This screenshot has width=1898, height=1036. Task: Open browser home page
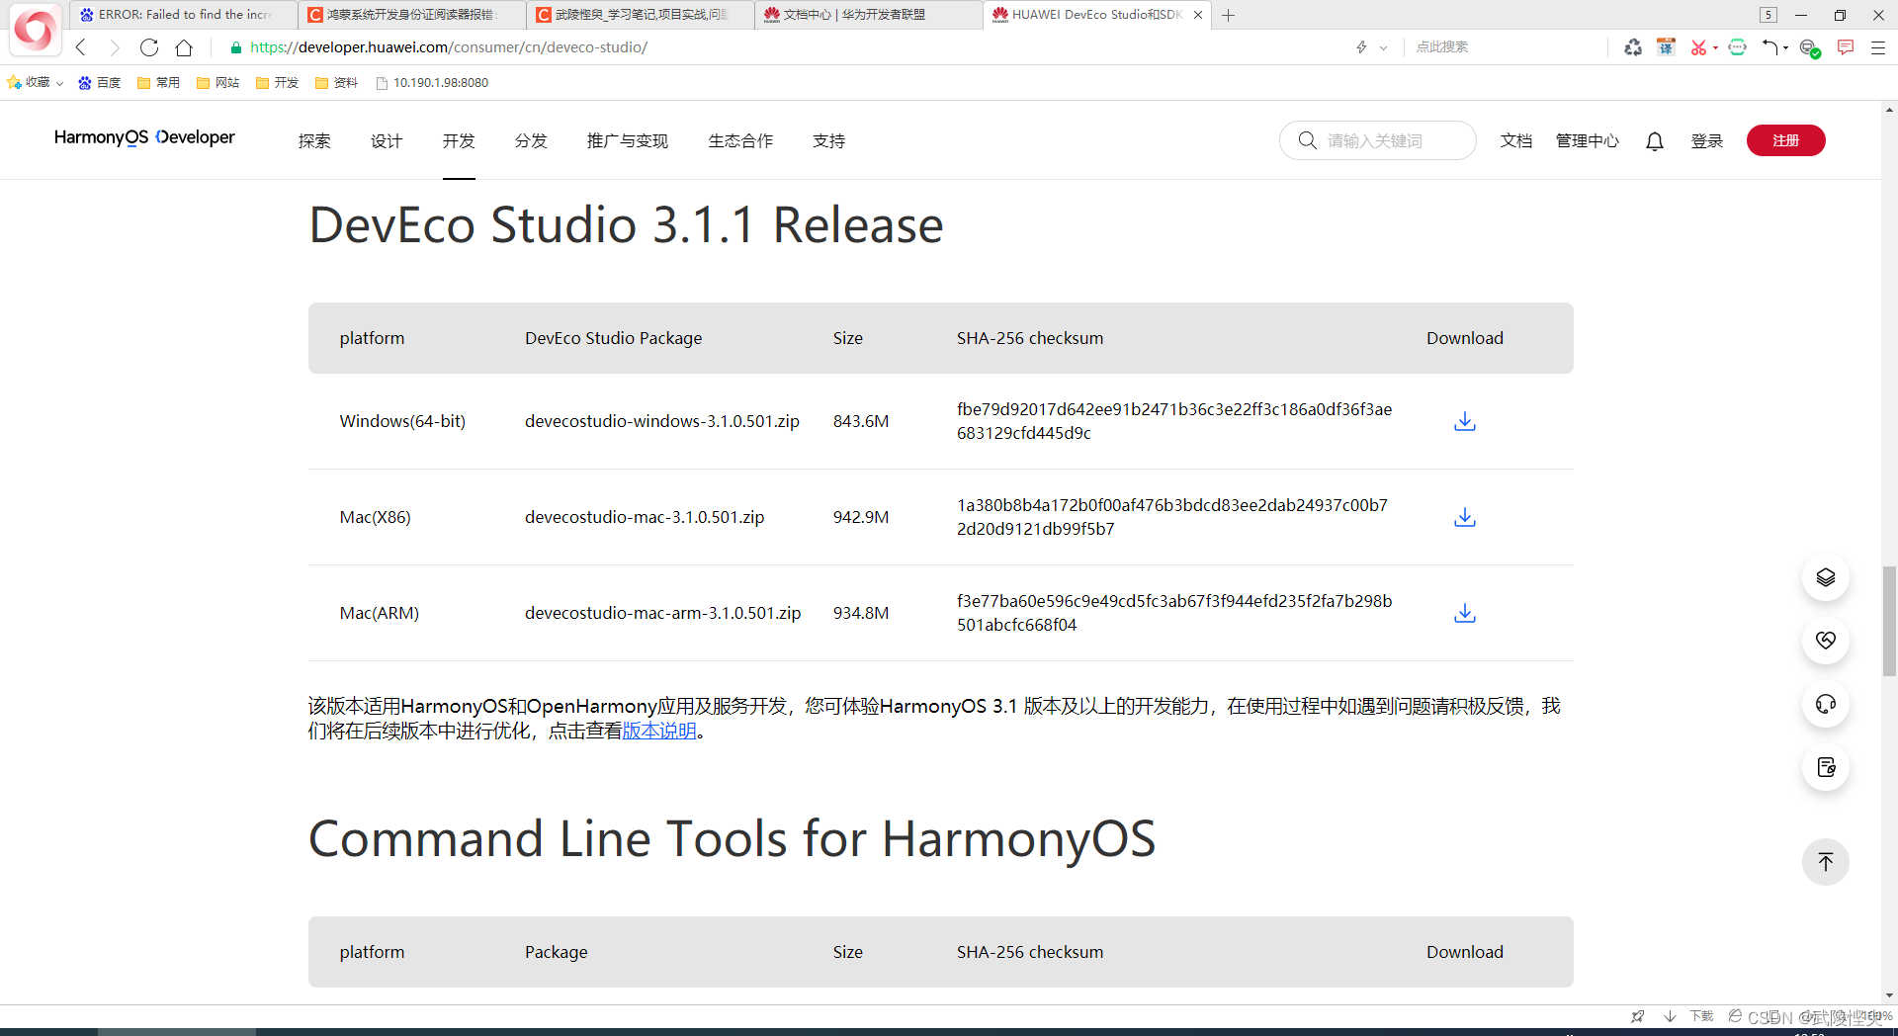pyautogui.click(x=184, y=47)
